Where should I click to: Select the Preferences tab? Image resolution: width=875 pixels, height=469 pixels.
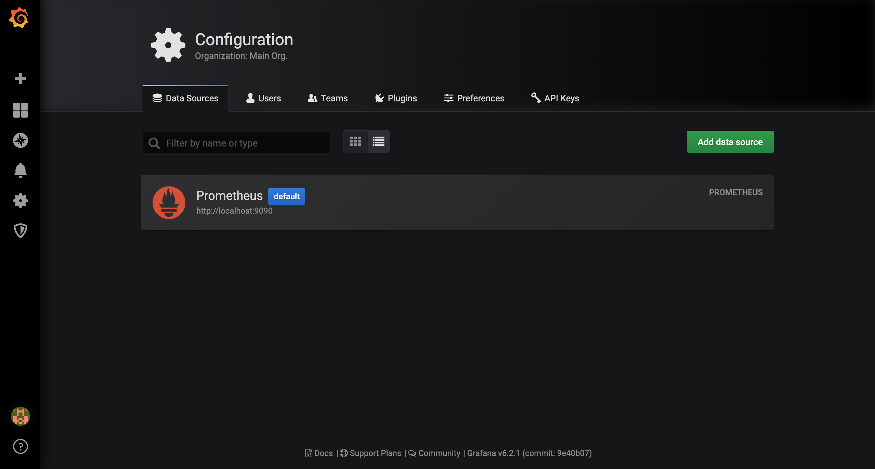[x=474, y=98]
